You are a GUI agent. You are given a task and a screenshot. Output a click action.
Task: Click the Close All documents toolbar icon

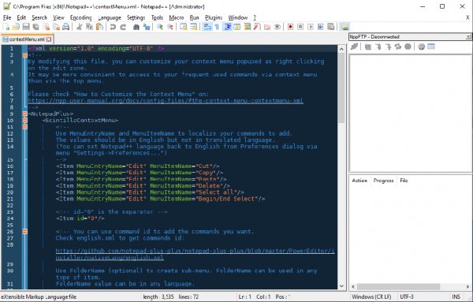pos(56,27)
